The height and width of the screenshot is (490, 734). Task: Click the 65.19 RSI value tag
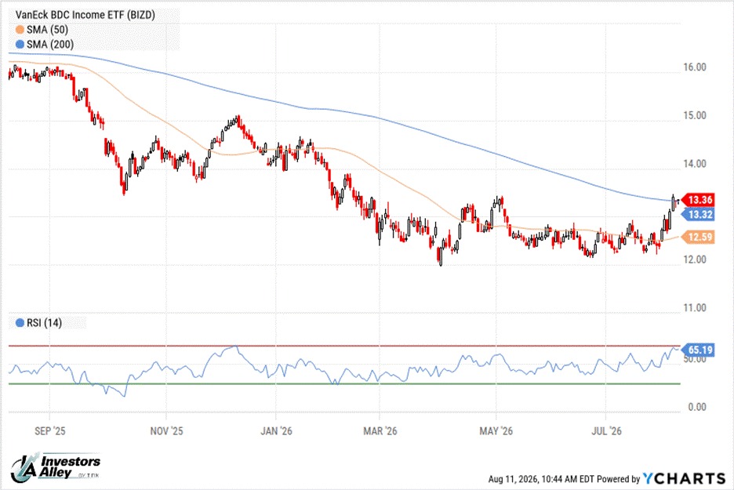pyautogui.click(x=698, y=350)
